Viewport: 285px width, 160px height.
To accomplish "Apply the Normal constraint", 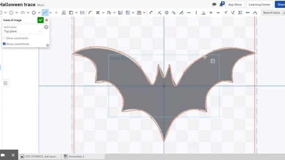I will 226,12.
